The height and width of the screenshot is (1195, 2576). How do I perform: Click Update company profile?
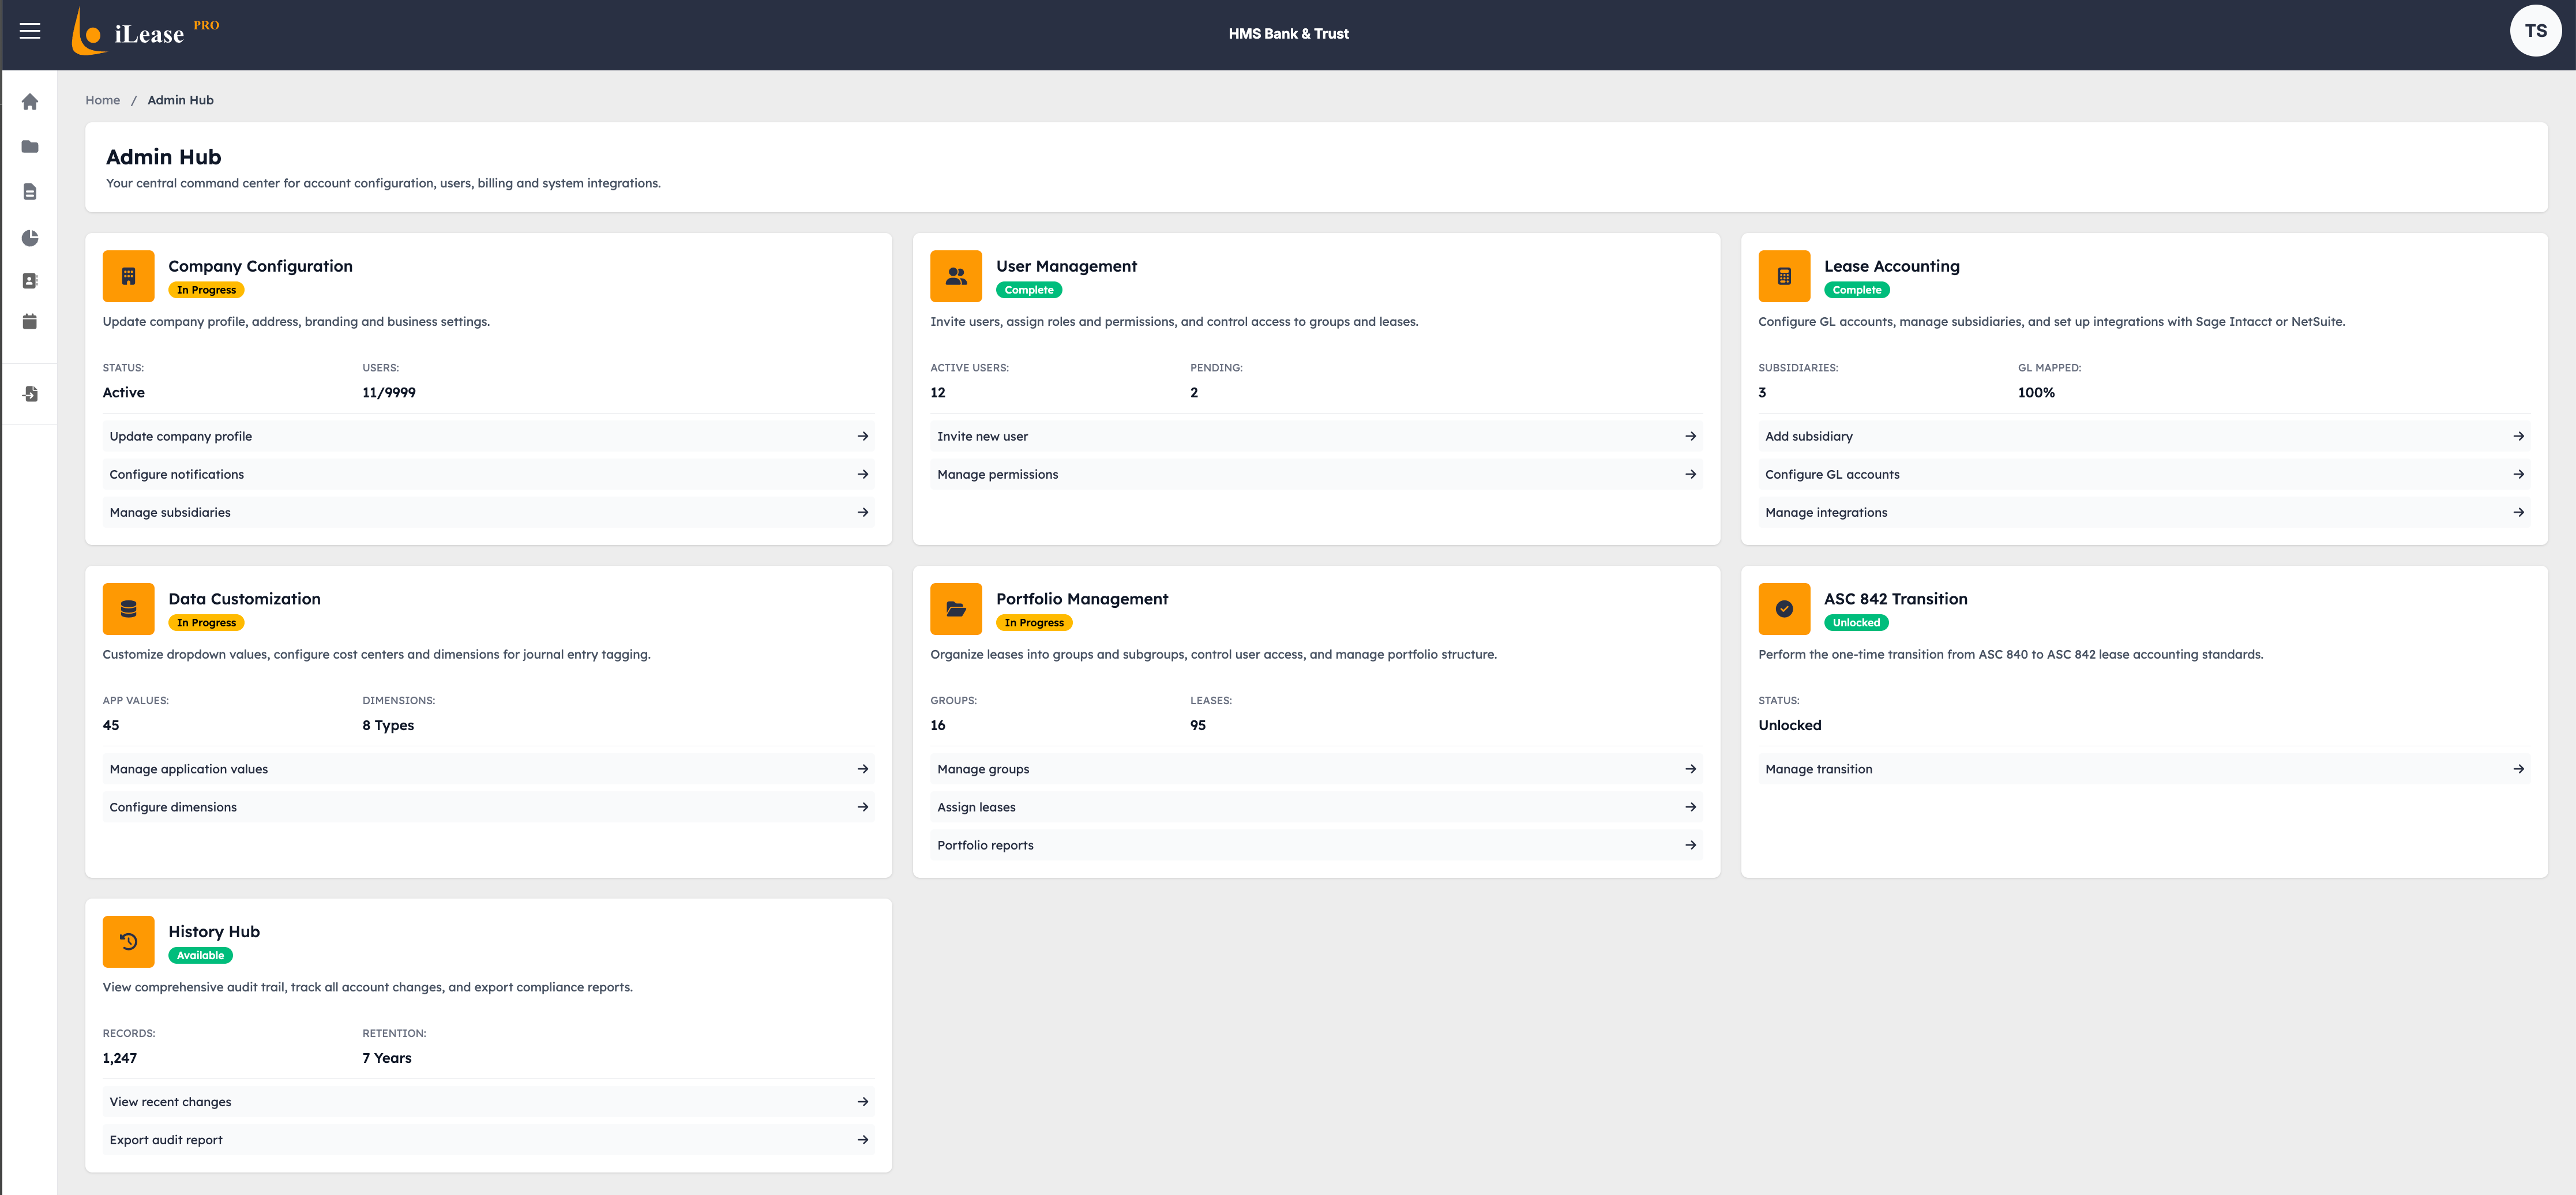click(180, 436)
